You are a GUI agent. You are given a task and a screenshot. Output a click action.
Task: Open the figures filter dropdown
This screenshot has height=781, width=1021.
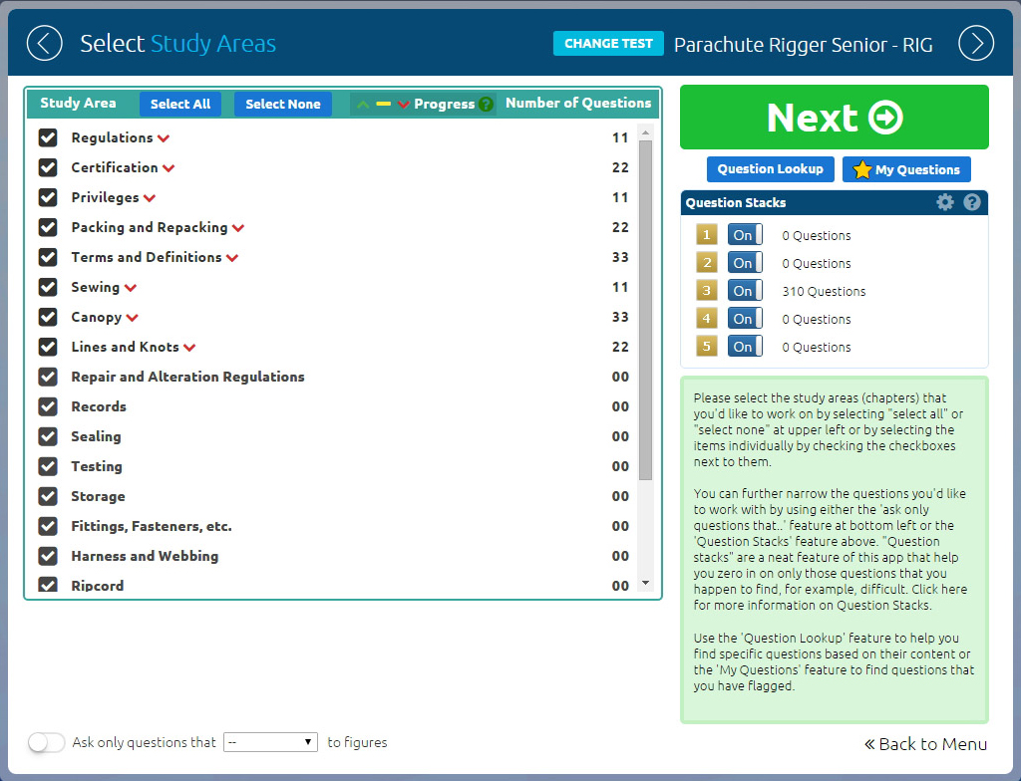(270, 742)
